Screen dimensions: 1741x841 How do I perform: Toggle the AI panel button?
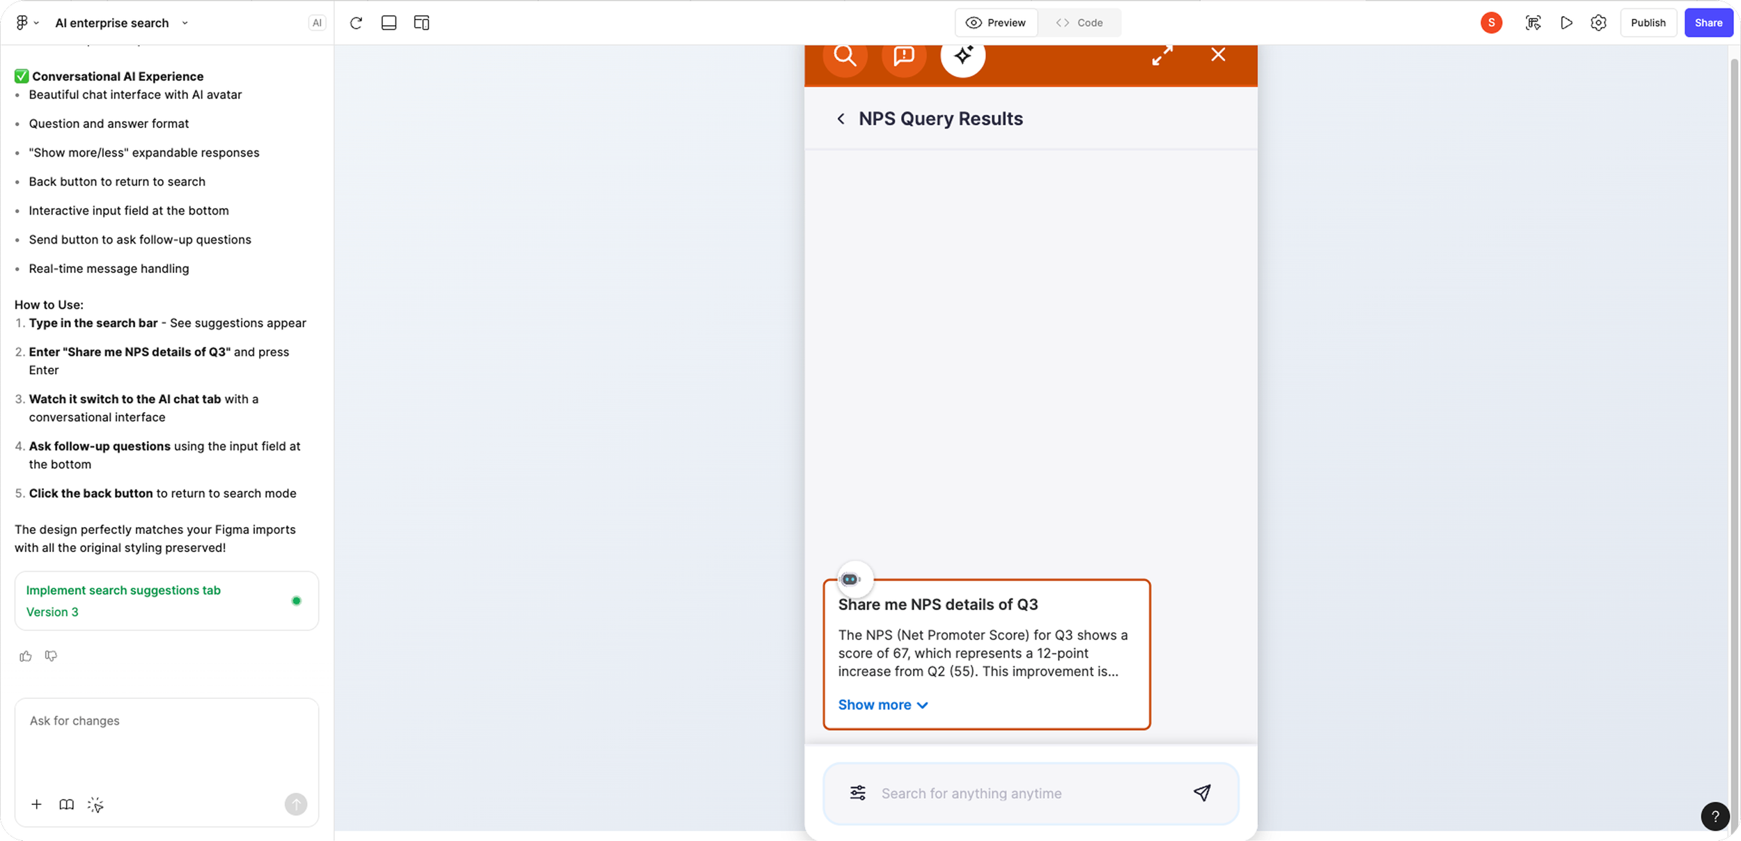pos(317,23)
